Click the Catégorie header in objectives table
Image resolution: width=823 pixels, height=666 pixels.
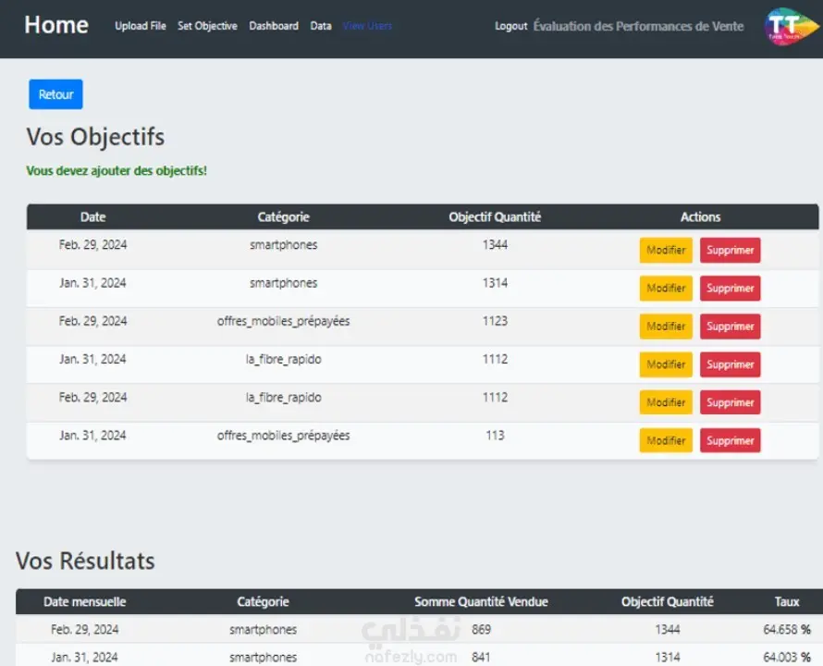coord(284,217)
